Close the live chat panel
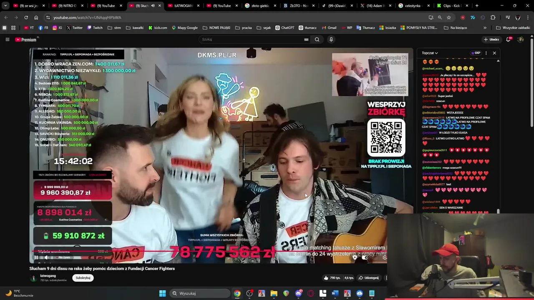 click(494, 53)
